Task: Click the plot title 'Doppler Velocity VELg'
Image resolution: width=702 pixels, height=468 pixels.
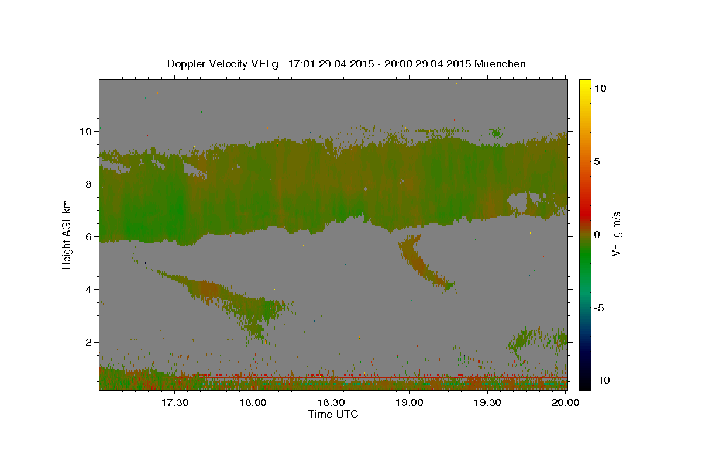Action: tap(224, 64)
